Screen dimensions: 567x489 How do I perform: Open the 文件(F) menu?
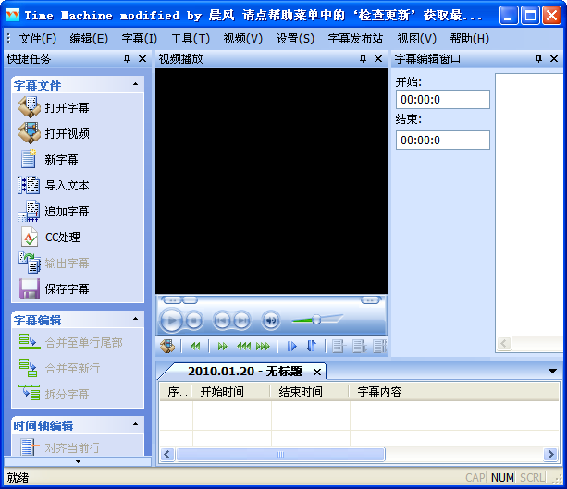click(38, 38)
